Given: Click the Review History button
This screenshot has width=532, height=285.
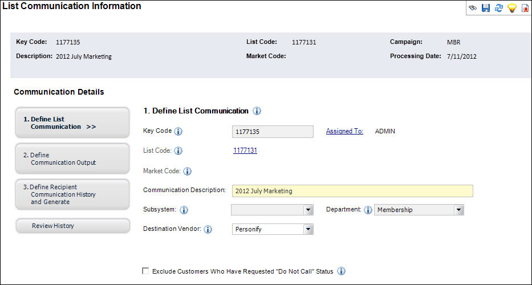Looking at the screenshot, I should click(72, 226).
